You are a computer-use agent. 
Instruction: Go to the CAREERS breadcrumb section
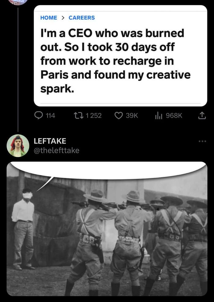pos(82,18)
